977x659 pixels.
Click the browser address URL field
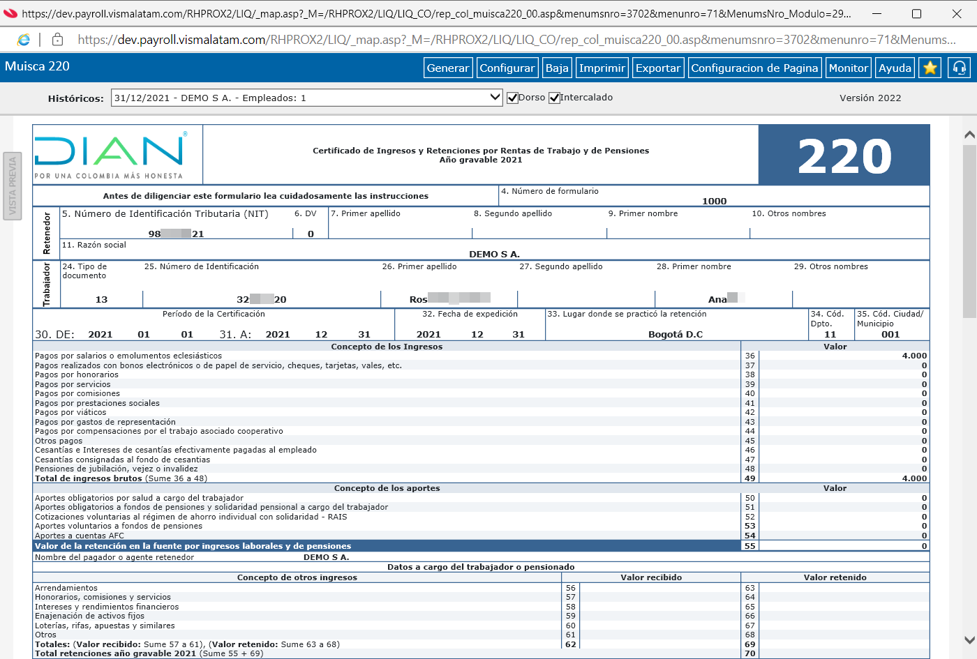coord(516,40)
